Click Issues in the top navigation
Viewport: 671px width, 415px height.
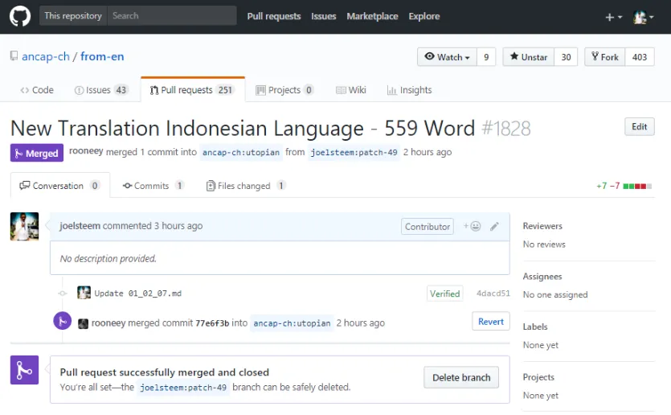coord(324,16)
